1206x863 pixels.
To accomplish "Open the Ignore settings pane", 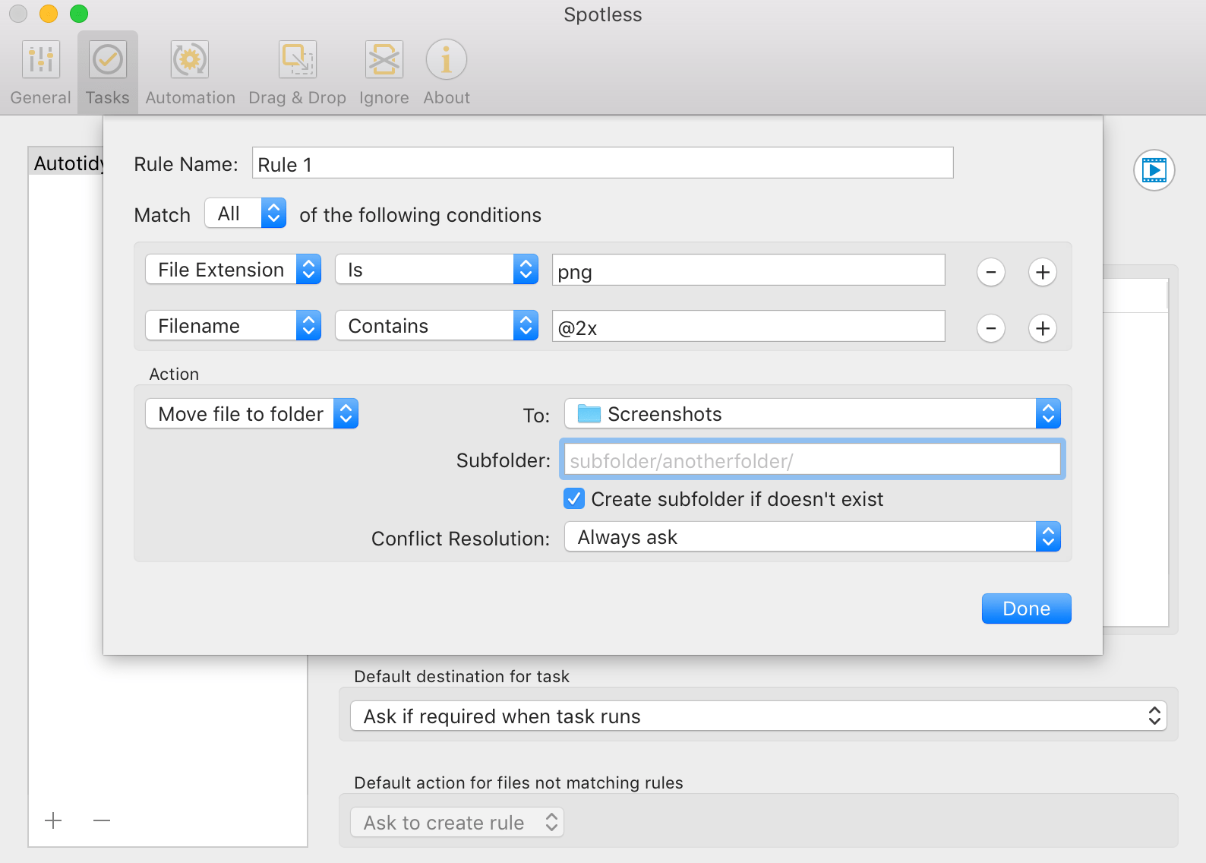I will 384,73.
